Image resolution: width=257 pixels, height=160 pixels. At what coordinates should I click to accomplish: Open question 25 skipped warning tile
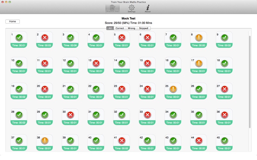pos(173,91)
